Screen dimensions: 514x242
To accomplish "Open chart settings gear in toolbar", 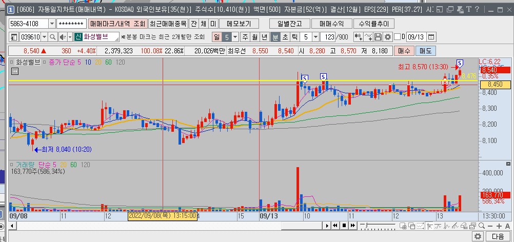I will (388, 37).
